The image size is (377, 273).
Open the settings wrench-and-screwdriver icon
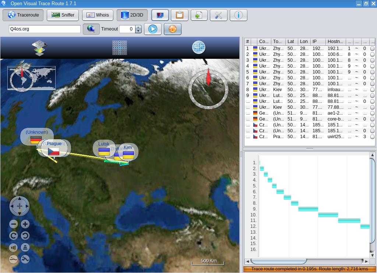coord(218,15)
